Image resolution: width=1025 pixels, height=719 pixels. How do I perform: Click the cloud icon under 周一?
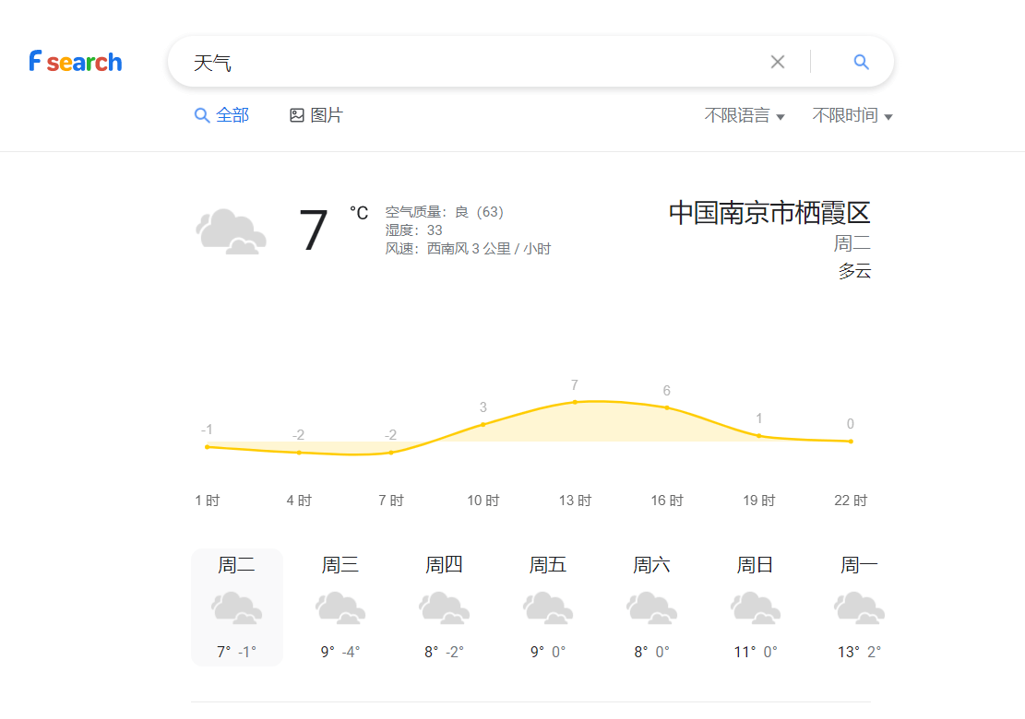(x=859, y=608)
